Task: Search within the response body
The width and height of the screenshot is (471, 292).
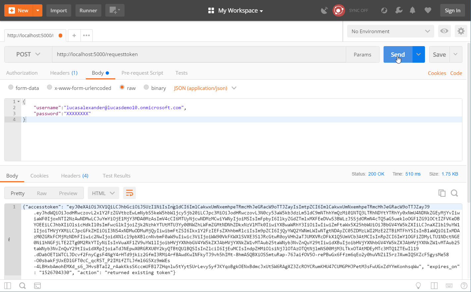Action: pyautogui.click(x=454, y=193)
